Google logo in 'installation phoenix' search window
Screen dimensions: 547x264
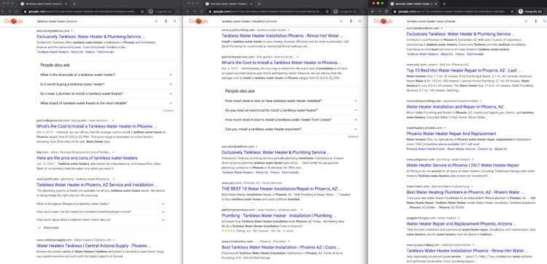(198, 22)
